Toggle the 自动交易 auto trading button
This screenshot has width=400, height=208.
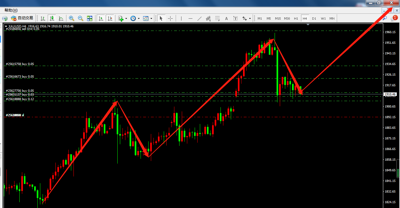22,18
